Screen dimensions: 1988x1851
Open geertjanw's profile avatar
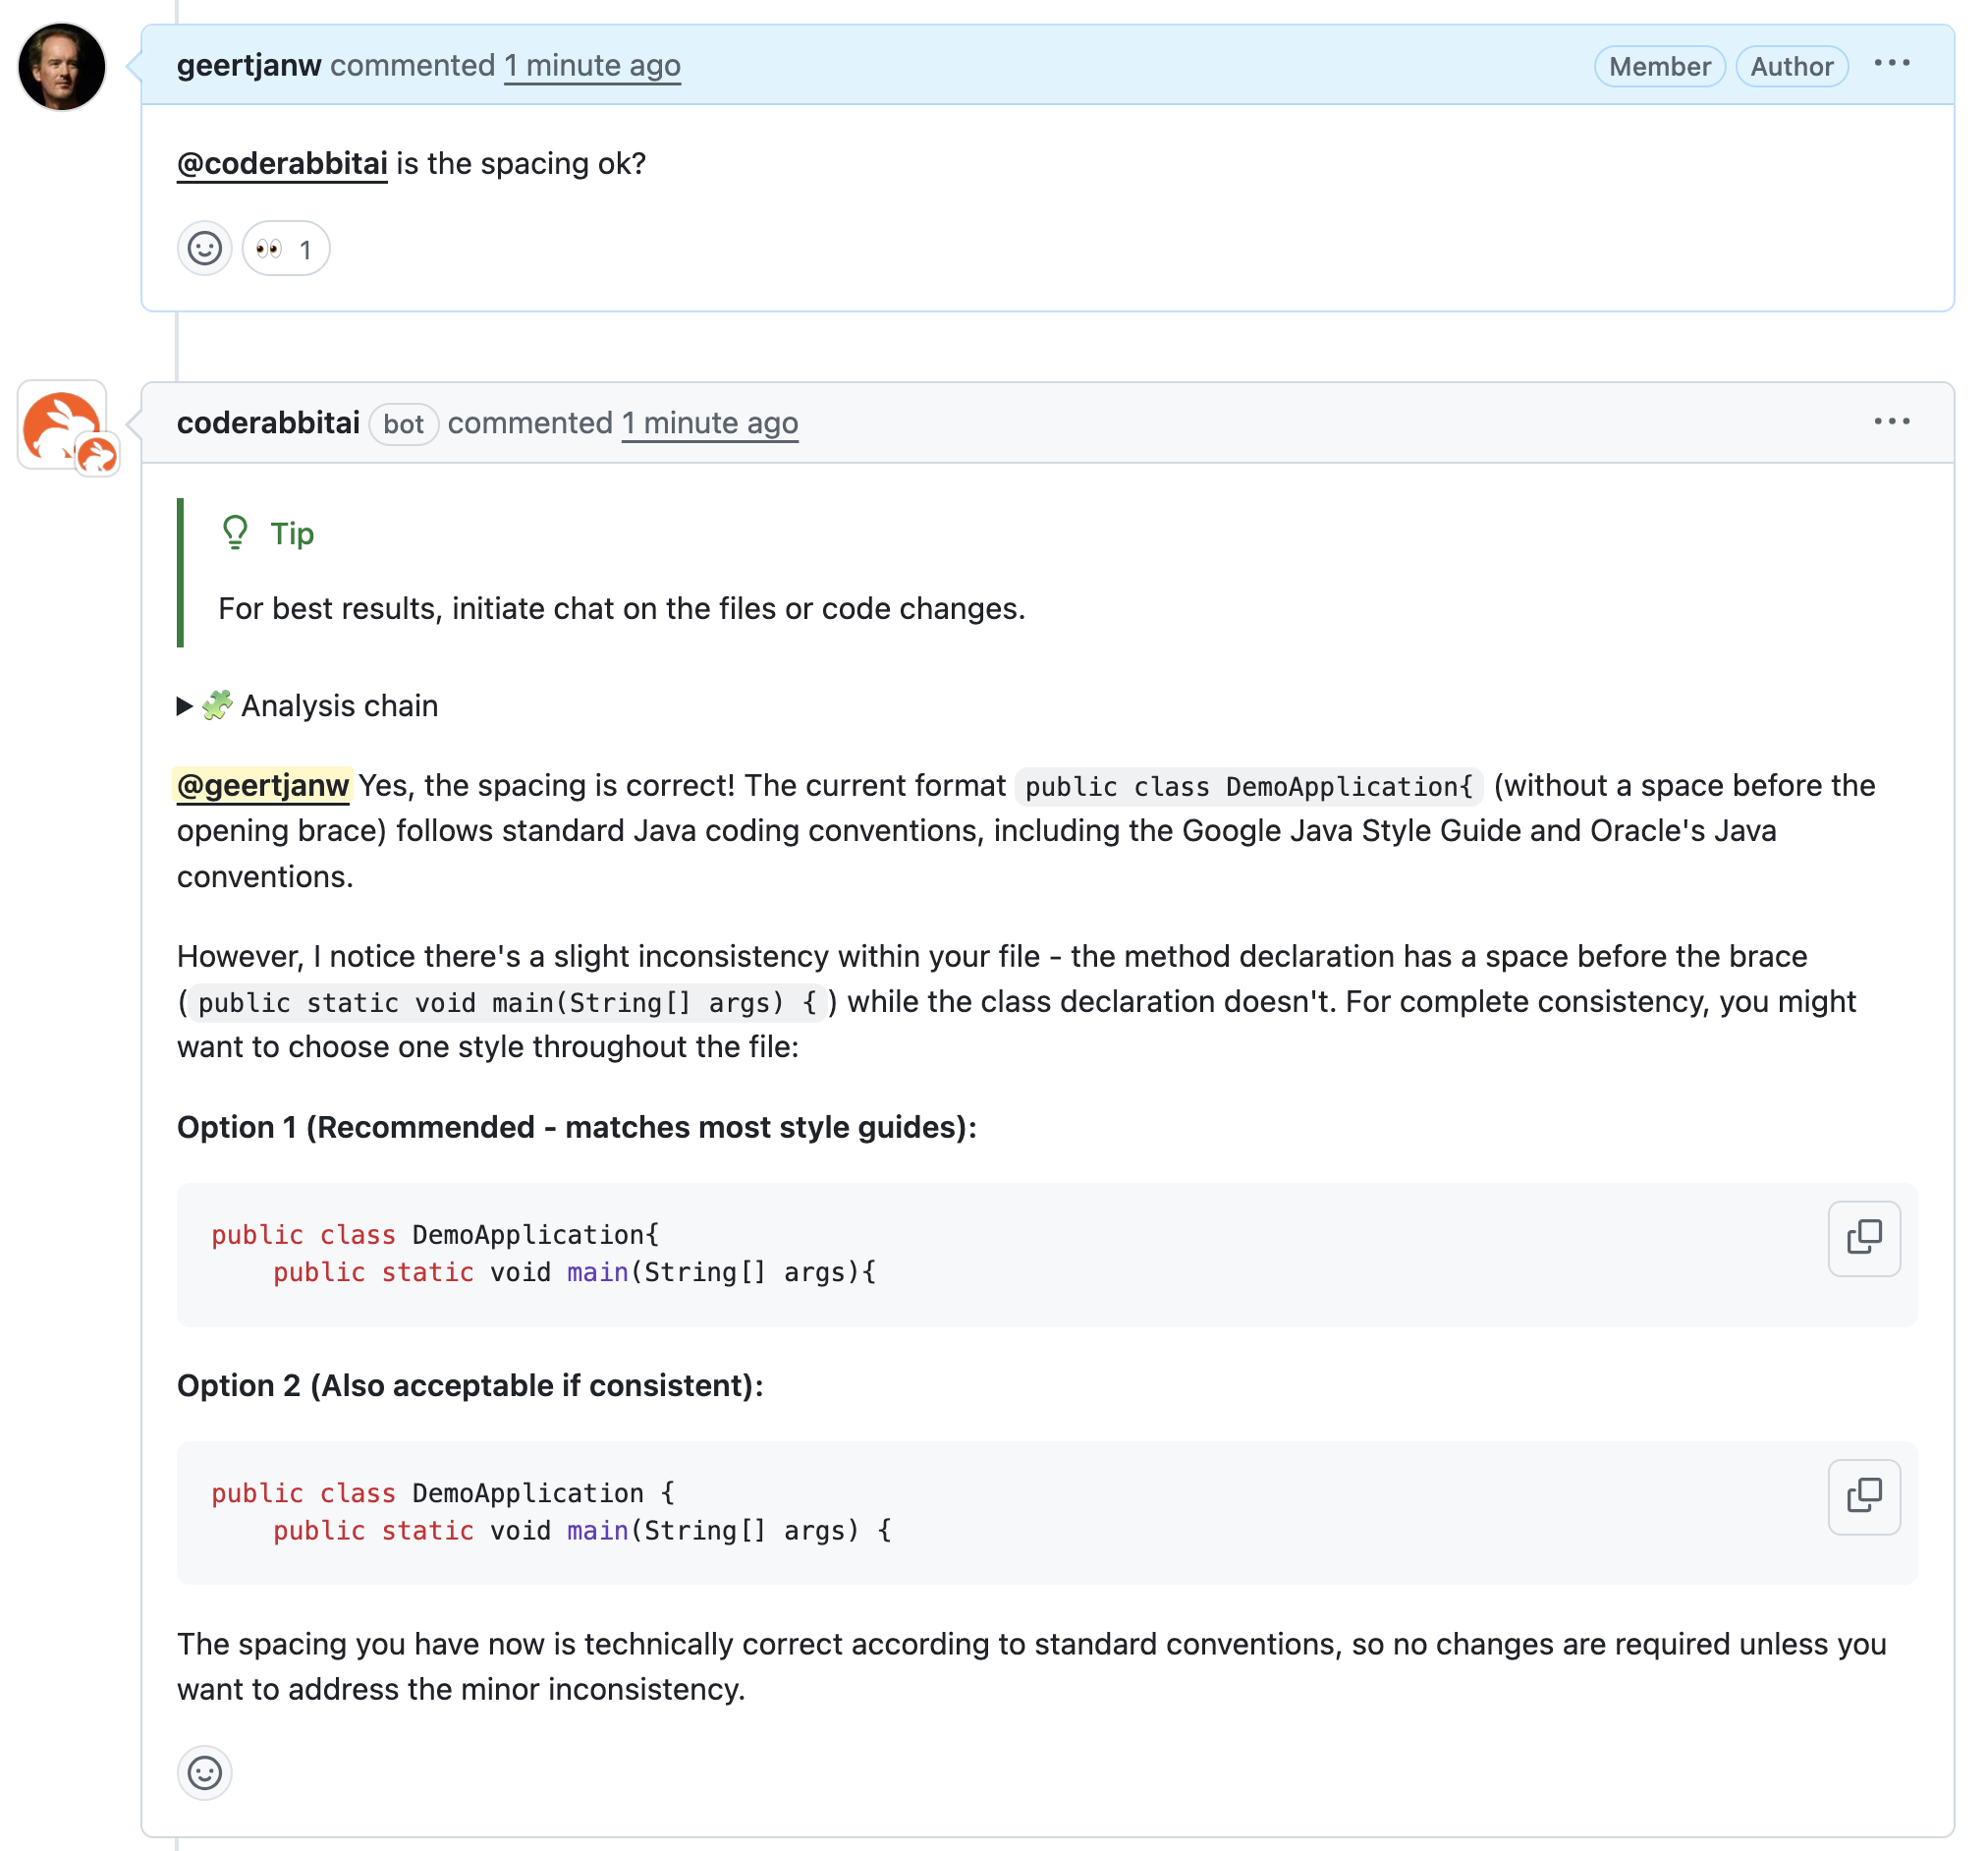(62, 65)
